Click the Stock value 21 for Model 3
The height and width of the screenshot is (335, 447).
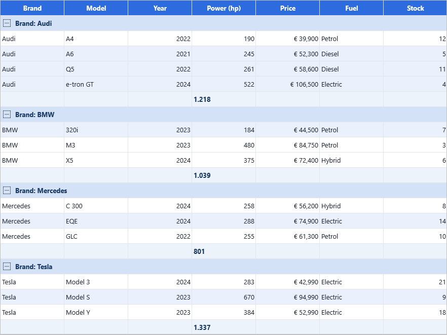click(416, 282)
